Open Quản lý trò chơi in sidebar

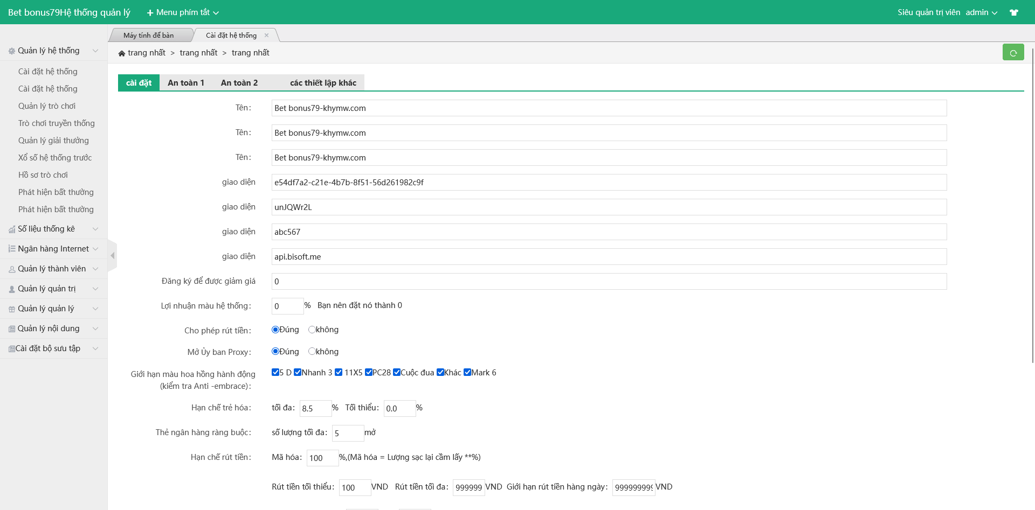(47, 106)
